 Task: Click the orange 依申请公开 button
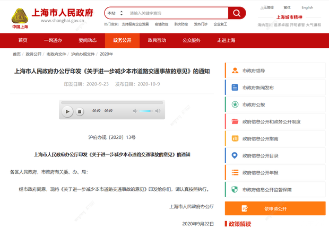[x=275, y=208]
